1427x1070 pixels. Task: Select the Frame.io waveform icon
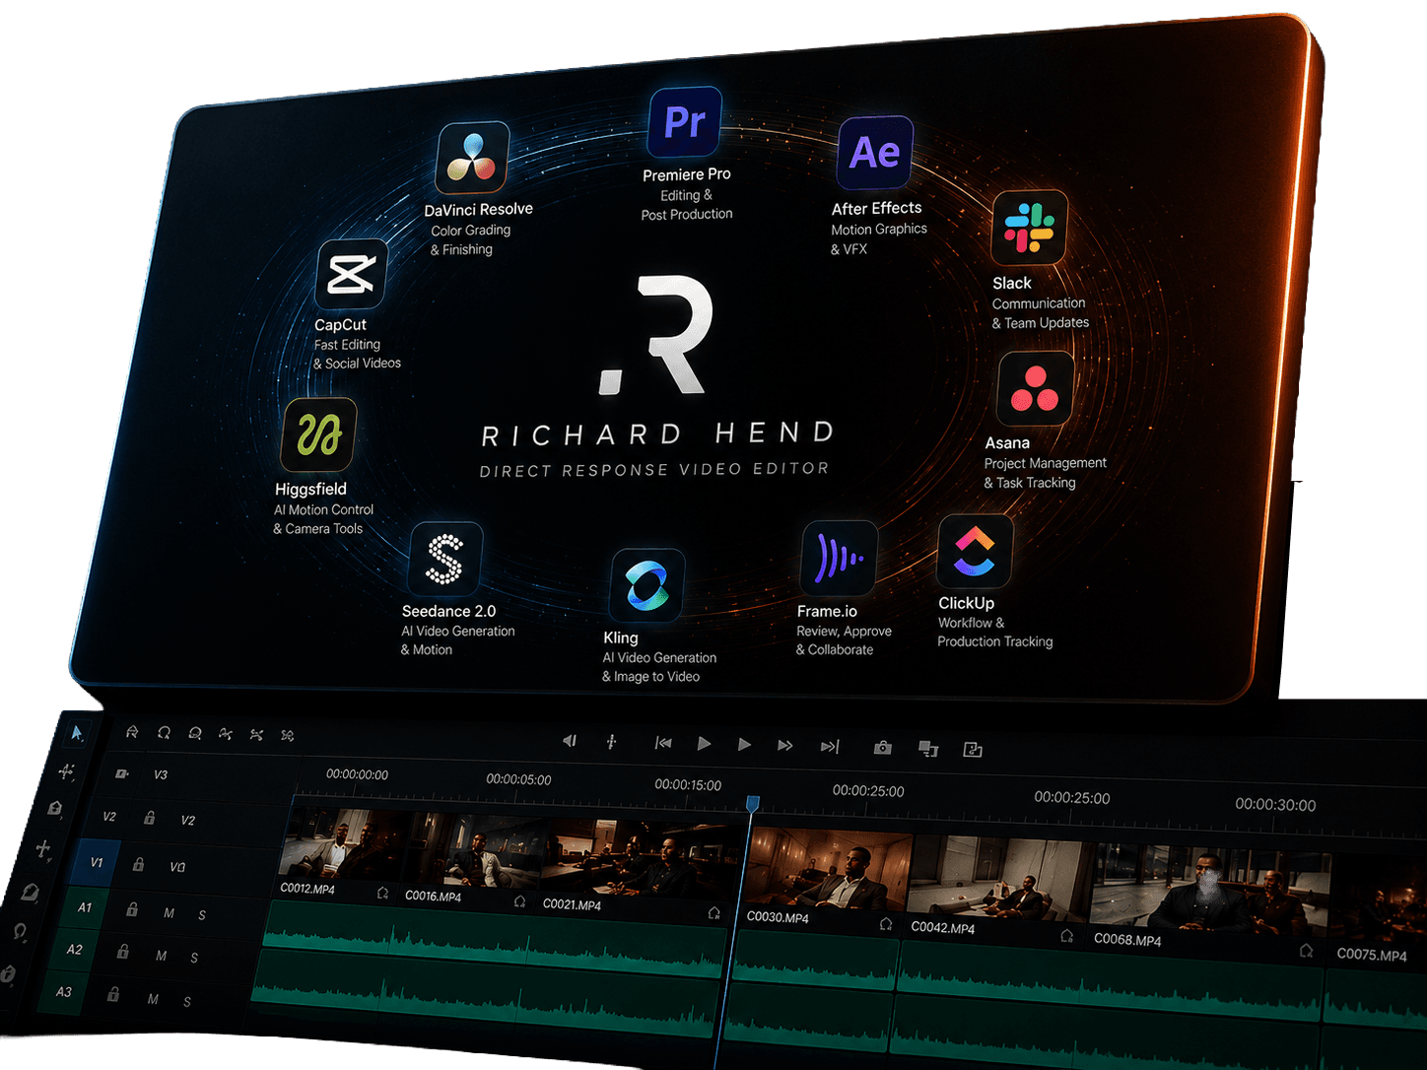(x=840, y=559)
